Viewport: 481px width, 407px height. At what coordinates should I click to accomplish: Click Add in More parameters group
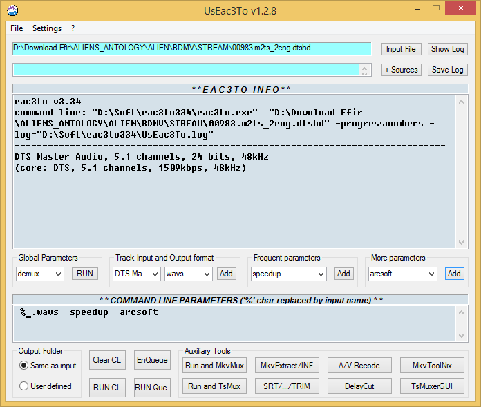[454, 274]
